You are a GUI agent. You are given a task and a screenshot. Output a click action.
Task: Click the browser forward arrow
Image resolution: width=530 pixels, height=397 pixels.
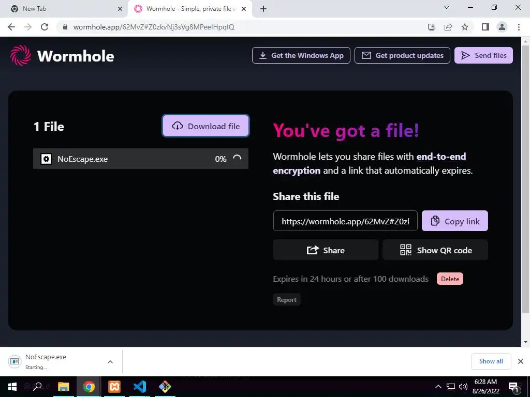pyautogui.click(x=28, y=27)
